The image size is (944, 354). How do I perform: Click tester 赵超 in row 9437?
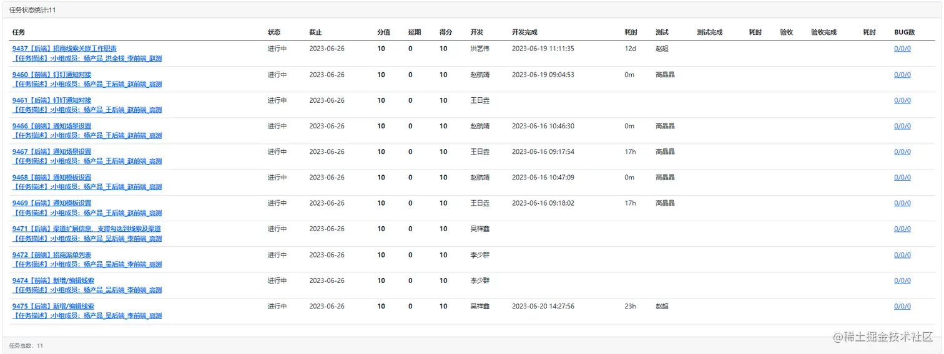pos(662,49)
